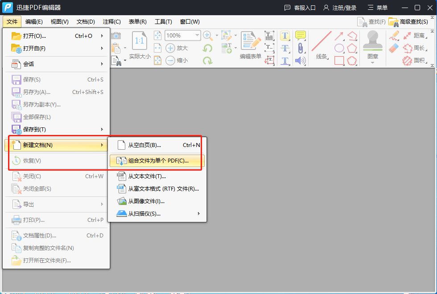Open the 工具(T) menu
437x294 pixels.
163,22
